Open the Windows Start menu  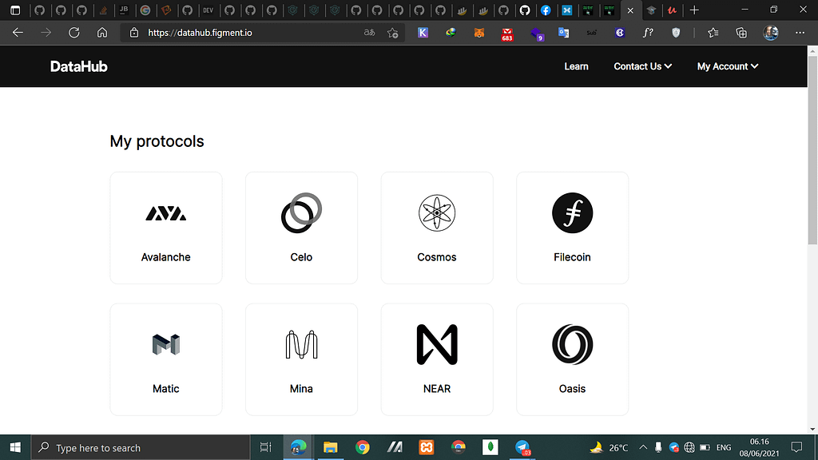pyautogui.click(x=15, y=447)
